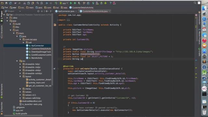
Task: Toggle the Commander tool window
Action: coord(199,18)
